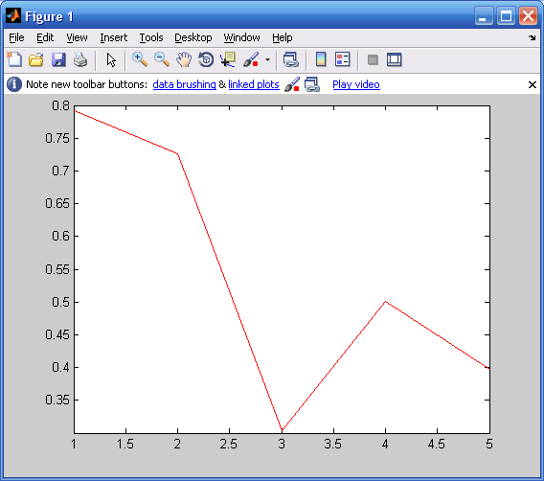This screenshot has height=481, width=544.
Task: Print the figure using the printer icon
Action: point(80,59)
